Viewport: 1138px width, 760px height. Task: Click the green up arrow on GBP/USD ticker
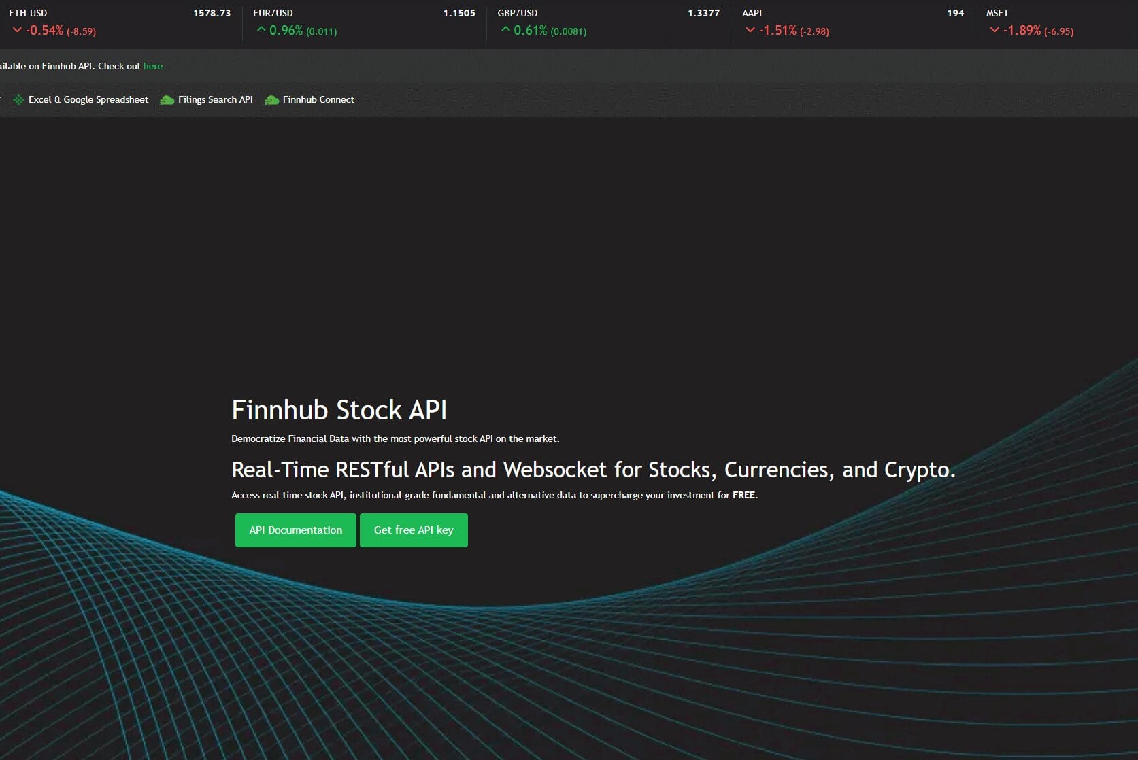[506, 29]
